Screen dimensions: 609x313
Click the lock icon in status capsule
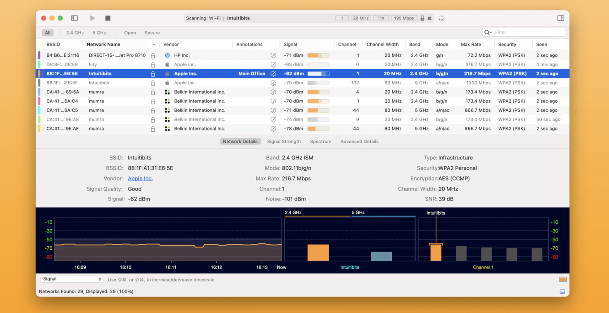tap(422, 18)
